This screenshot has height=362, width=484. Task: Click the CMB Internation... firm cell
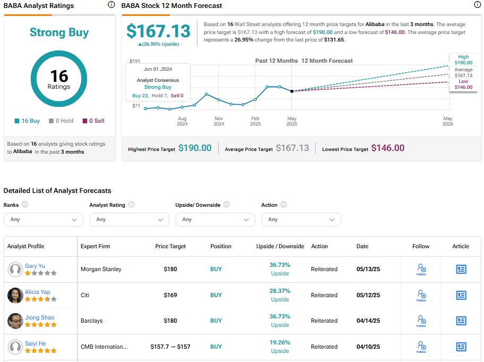pos(104,347)
